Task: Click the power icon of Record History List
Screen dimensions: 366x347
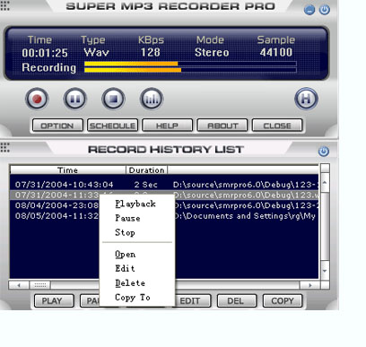Action: 323,152
